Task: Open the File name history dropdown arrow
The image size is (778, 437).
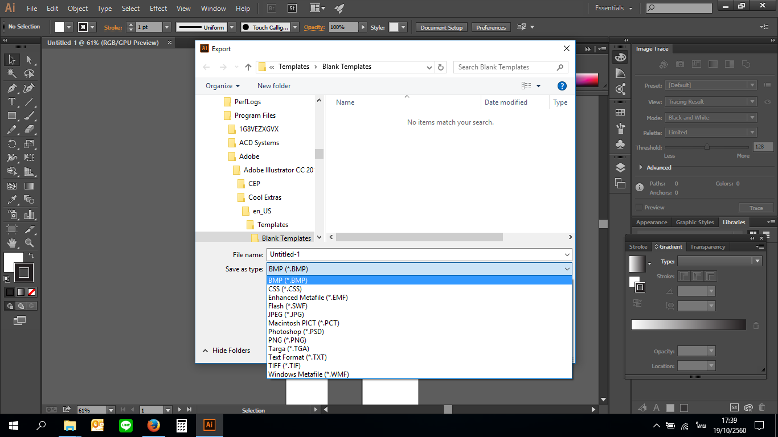Action: tap(567, 255)
